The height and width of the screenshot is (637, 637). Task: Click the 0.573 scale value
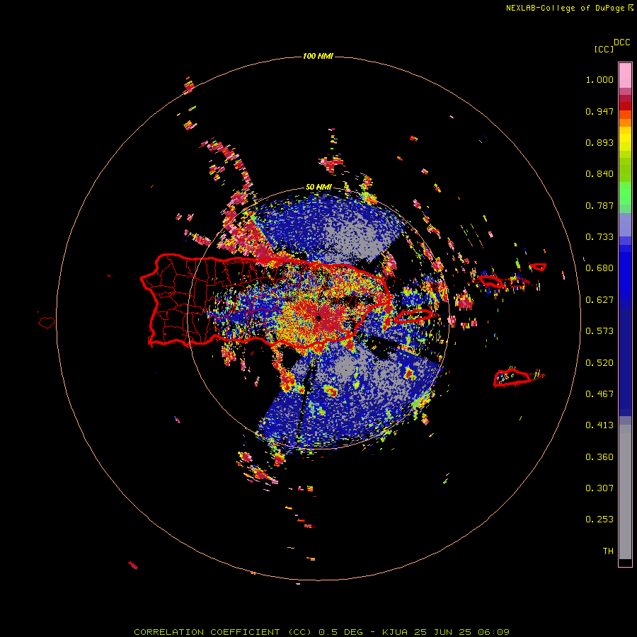point(599,331)
